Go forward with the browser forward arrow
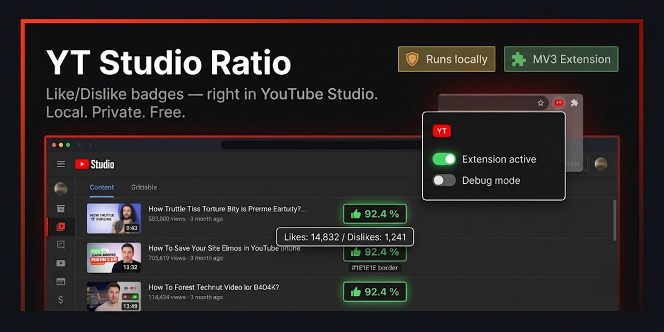 [x=90, y=145]
